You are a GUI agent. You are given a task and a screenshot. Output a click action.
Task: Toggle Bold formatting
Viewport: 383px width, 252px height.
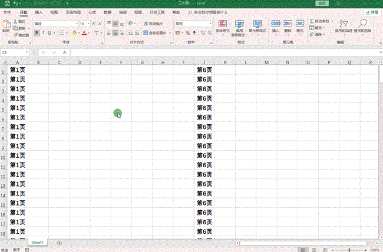coord(37,33)
